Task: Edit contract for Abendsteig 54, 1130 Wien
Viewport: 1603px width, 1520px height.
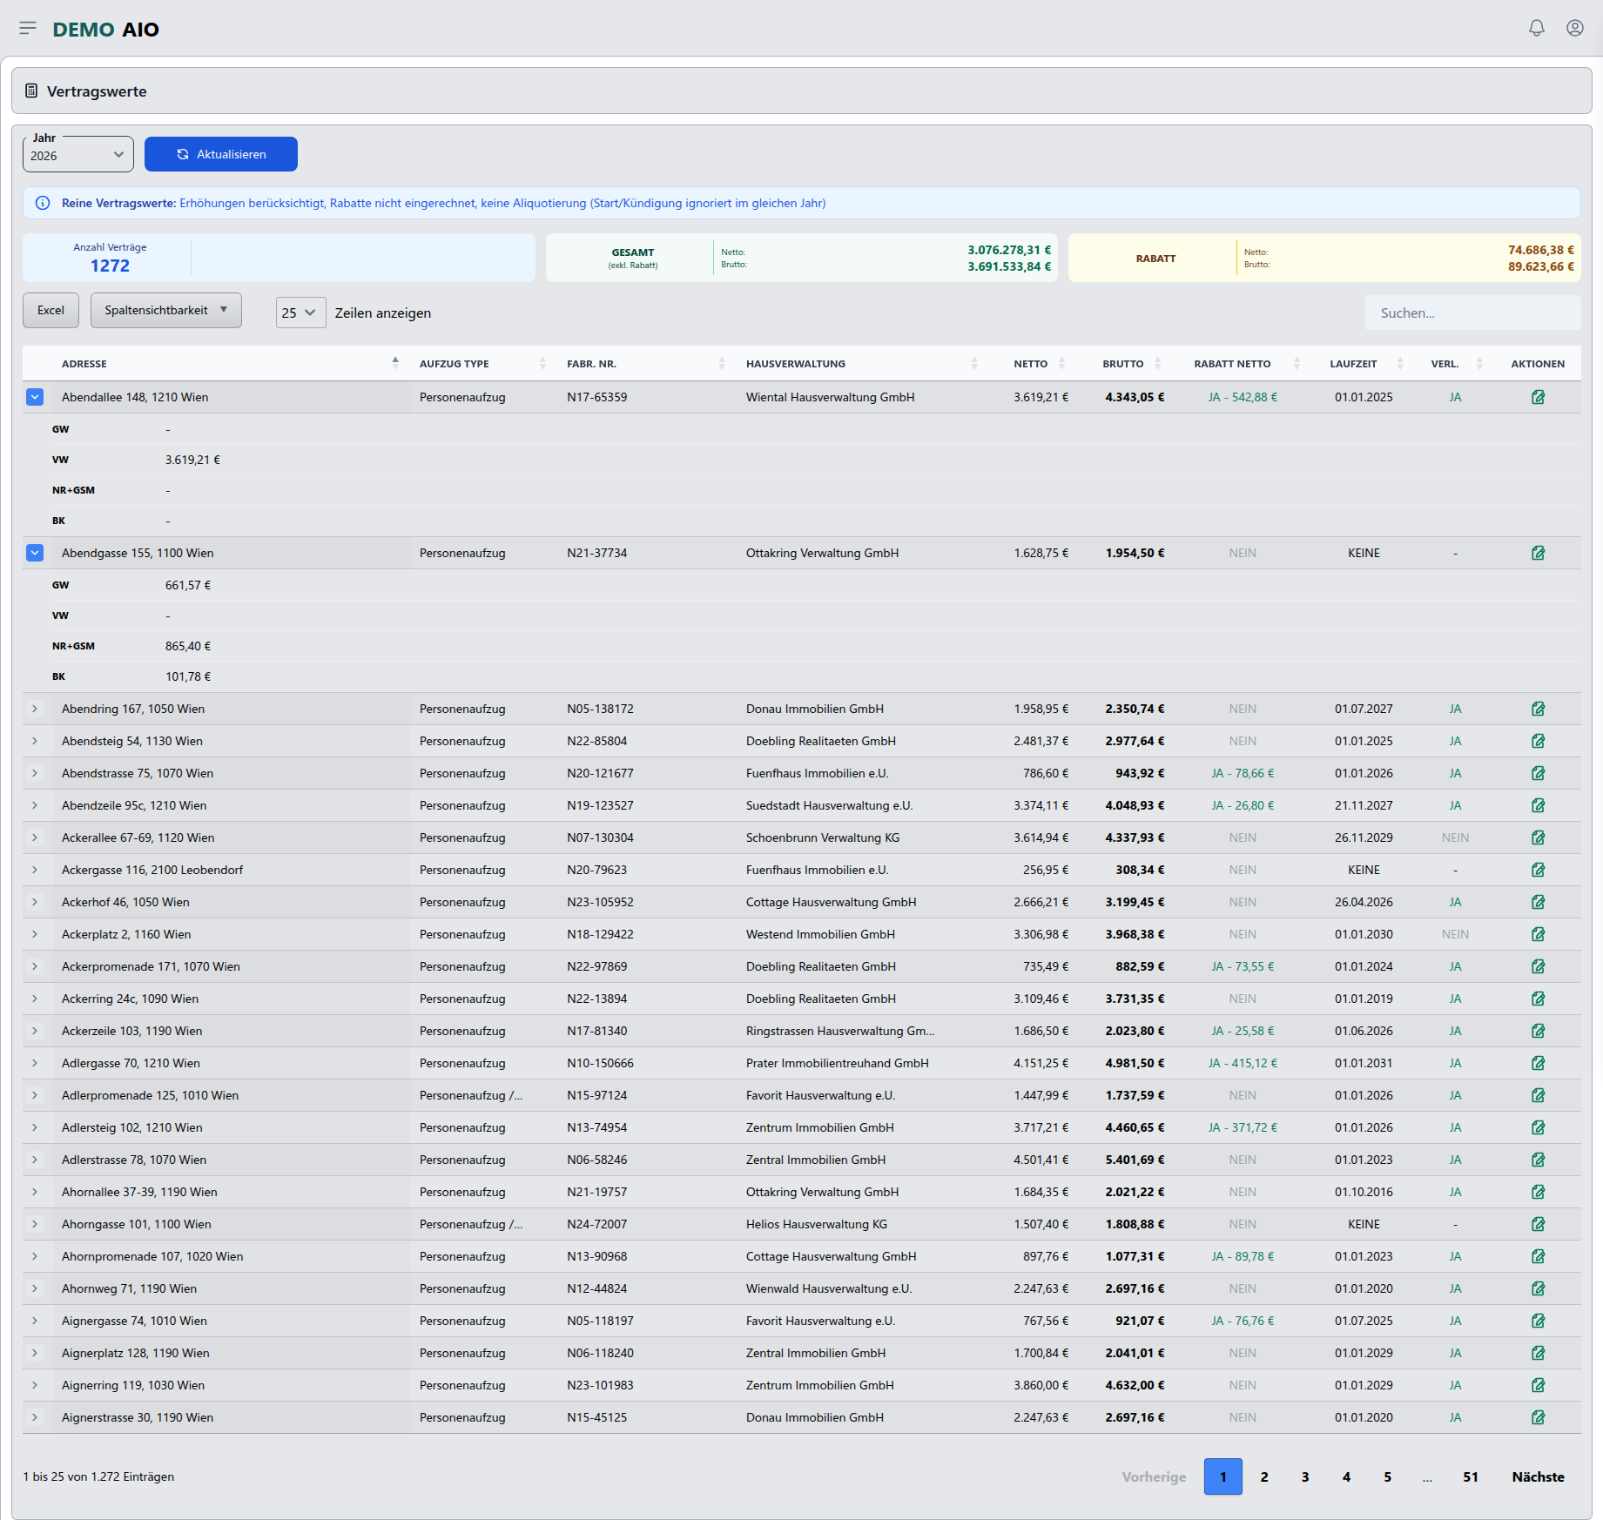Action: pos(1539,741)
